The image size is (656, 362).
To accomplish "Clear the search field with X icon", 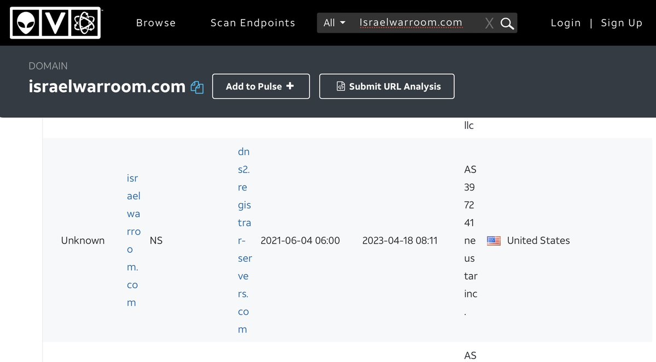I will pyautogui.click(x=489, y=23).
